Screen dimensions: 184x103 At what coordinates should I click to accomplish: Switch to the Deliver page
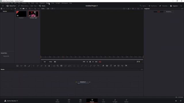[126, 101]
